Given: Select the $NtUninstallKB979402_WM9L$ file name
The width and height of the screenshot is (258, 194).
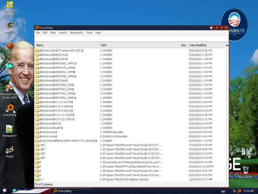Looking at the screenshot, I should click(58, 98).
